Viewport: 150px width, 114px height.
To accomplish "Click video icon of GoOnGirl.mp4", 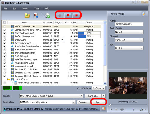I will 12,56.
